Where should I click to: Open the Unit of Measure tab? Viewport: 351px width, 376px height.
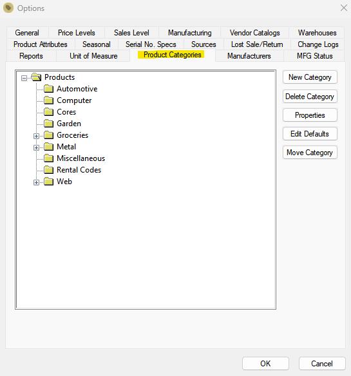click(x=93, y=56)
